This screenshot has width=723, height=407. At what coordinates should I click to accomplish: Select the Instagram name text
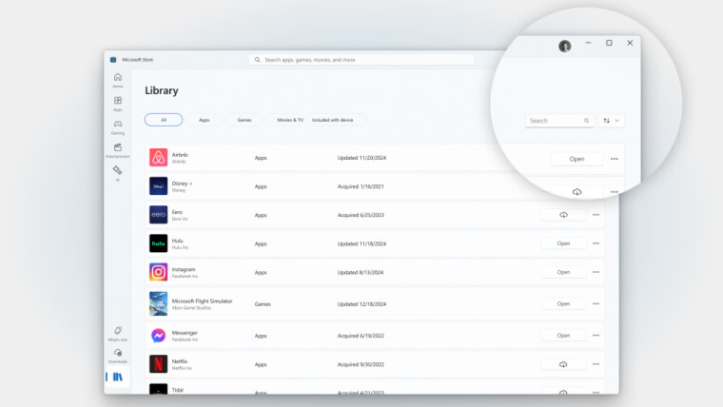click(x=184, y=269)
